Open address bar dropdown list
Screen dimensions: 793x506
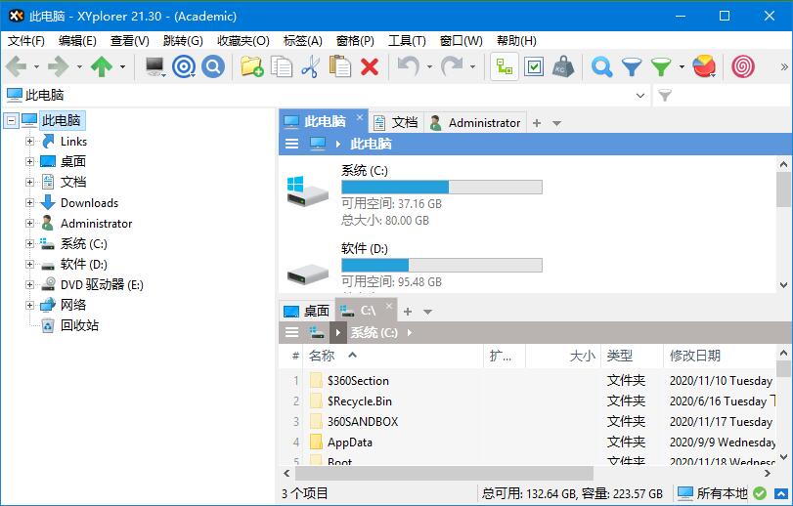(639, 95)
